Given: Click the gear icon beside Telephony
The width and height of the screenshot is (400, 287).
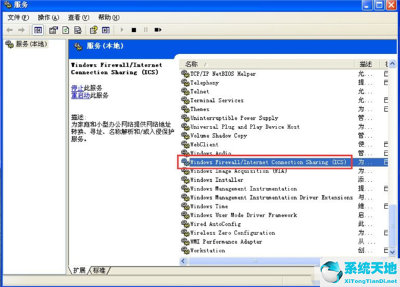Looking at the screenshot, I should [x=185, y=83].
